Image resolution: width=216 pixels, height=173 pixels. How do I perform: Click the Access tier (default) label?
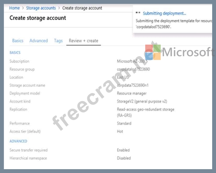(x=25, y=131)
